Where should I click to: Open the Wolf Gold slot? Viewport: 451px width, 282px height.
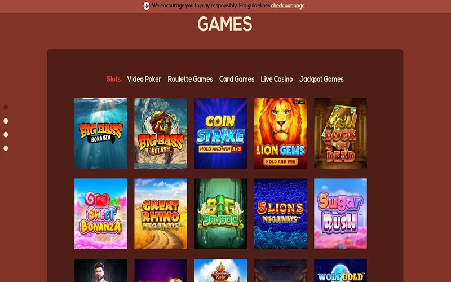[341, 271]
